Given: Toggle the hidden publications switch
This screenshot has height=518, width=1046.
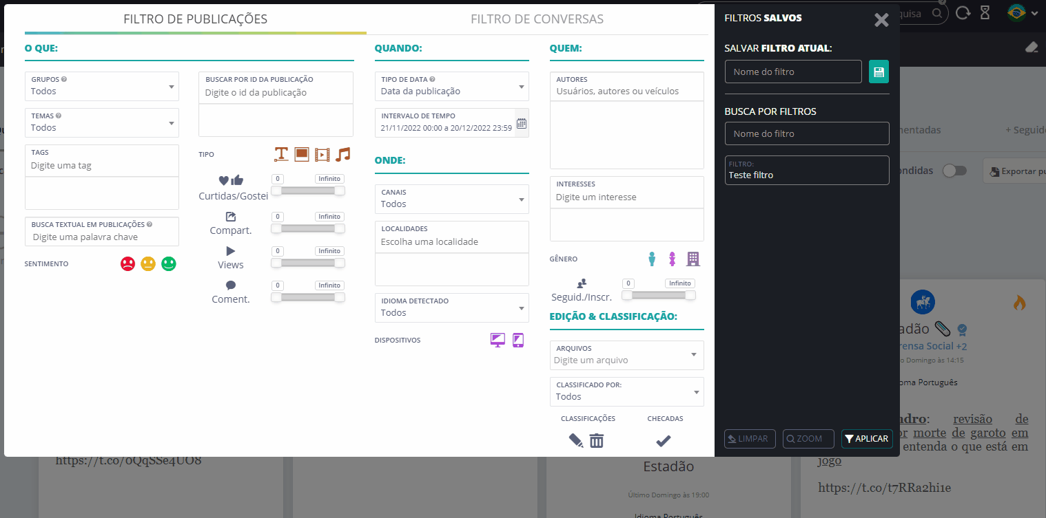Looking at the screenshot, I should click(954, 171).
